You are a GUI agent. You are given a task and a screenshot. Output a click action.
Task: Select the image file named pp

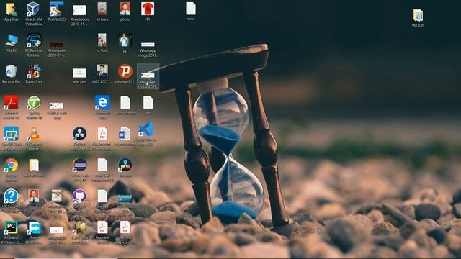pos(125,43)
